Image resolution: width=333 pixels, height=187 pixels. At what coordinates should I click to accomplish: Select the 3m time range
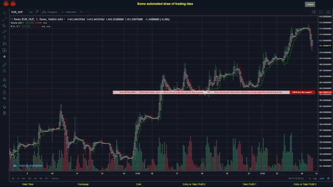pyautogui.click(x=29, y=179)
